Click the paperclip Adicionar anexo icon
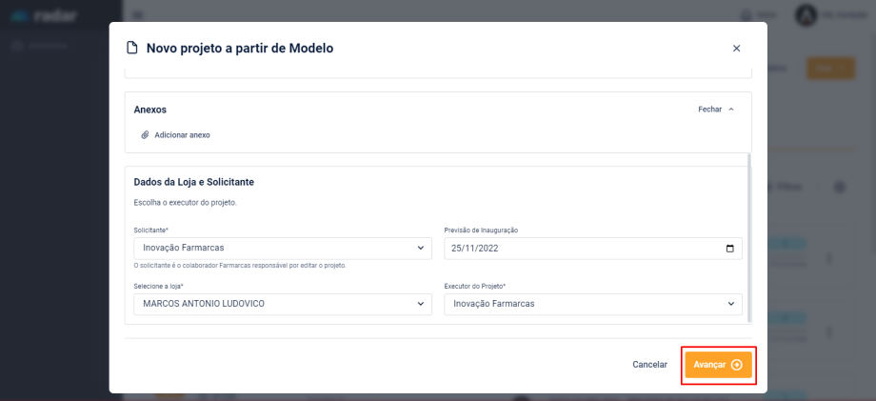Screen dimensions: 876x401 pyautogui.click(x=145, y=135)
